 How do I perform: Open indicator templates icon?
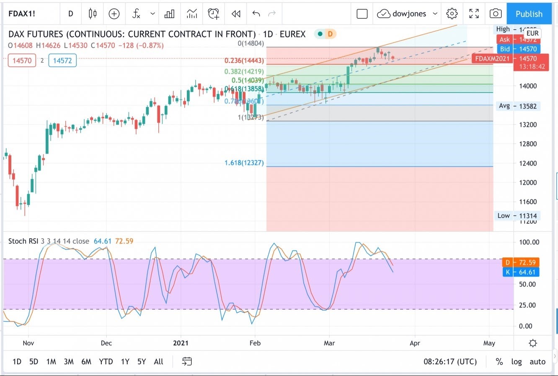(192, 14)
